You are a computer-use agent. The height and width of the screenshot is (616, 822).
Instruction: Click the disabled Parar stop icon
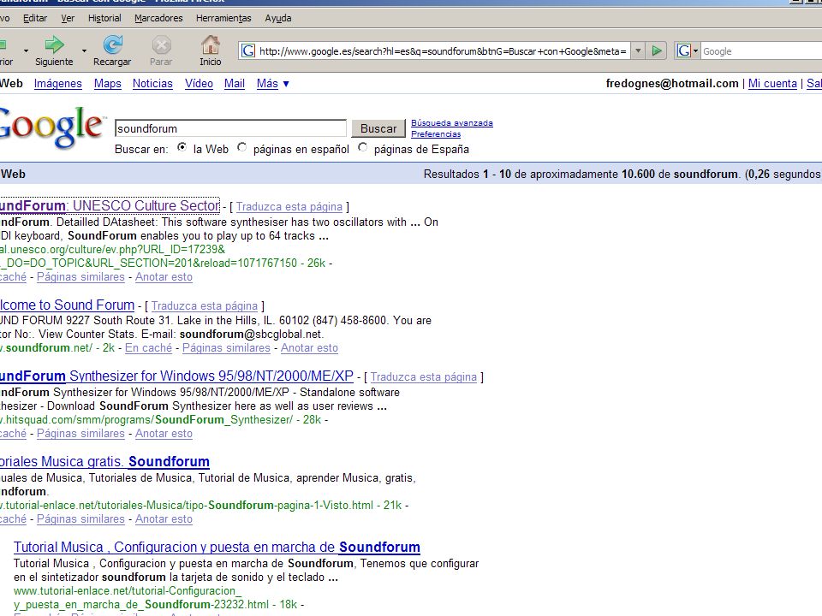[x=161, y=50]
